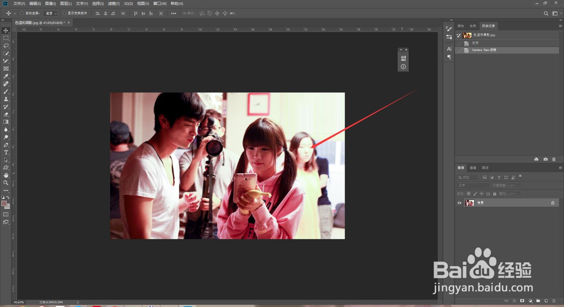This screenshot has width=564, height=307.
Task: Hide the 背景 layer with eye icon
Action: tap(459, 203)
